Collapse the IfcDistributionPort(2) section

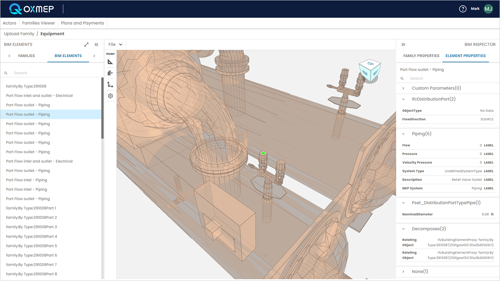coord(403,99)
